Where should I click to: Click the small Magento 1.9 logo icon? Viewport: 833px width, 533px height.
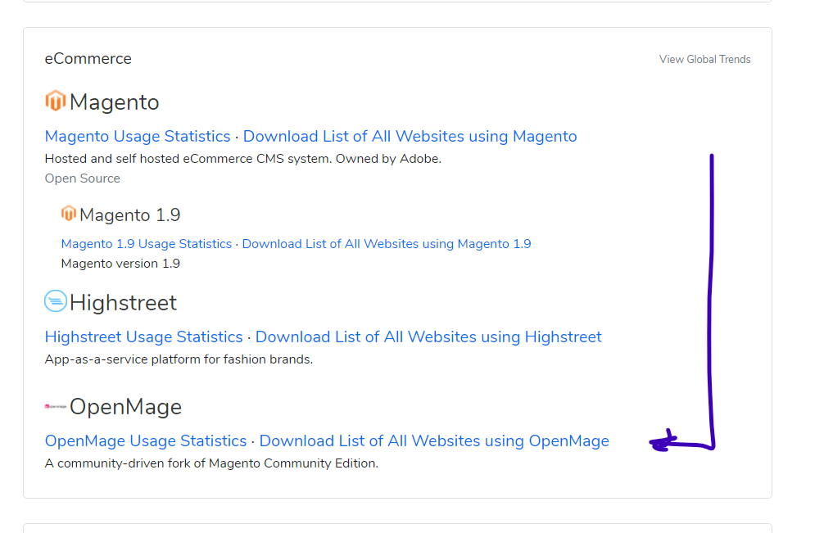(x=69, y=214)
